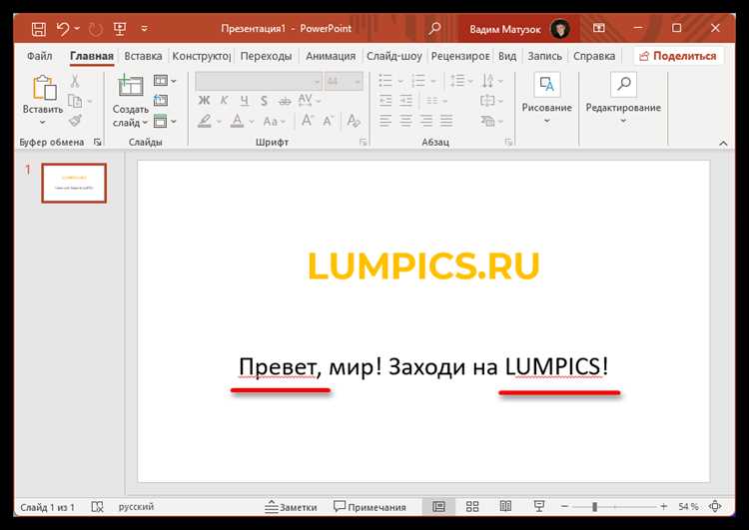Toggle numbered list
749x530 pixels.
[x=418, y=81]
